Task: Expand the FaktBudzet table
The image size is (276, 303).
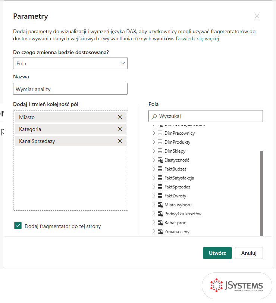Action: [154, 169]
